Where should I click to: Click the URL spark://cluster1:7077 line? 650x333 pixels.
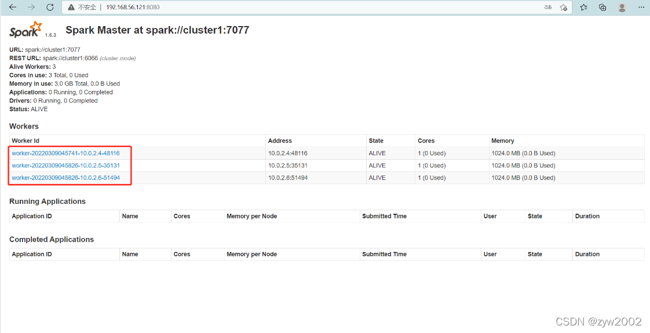point(45,50)
